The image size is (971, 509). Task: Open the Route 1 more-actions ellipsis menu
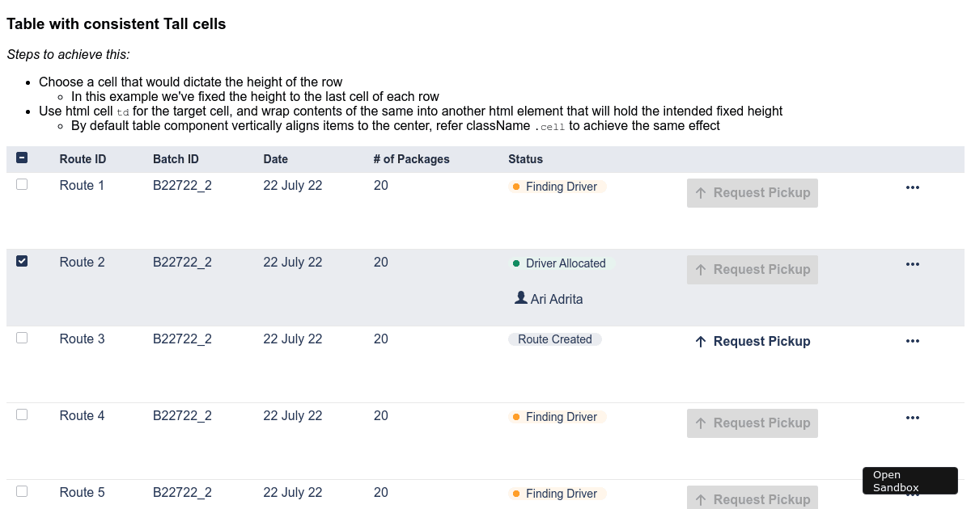tap(913, 187)
